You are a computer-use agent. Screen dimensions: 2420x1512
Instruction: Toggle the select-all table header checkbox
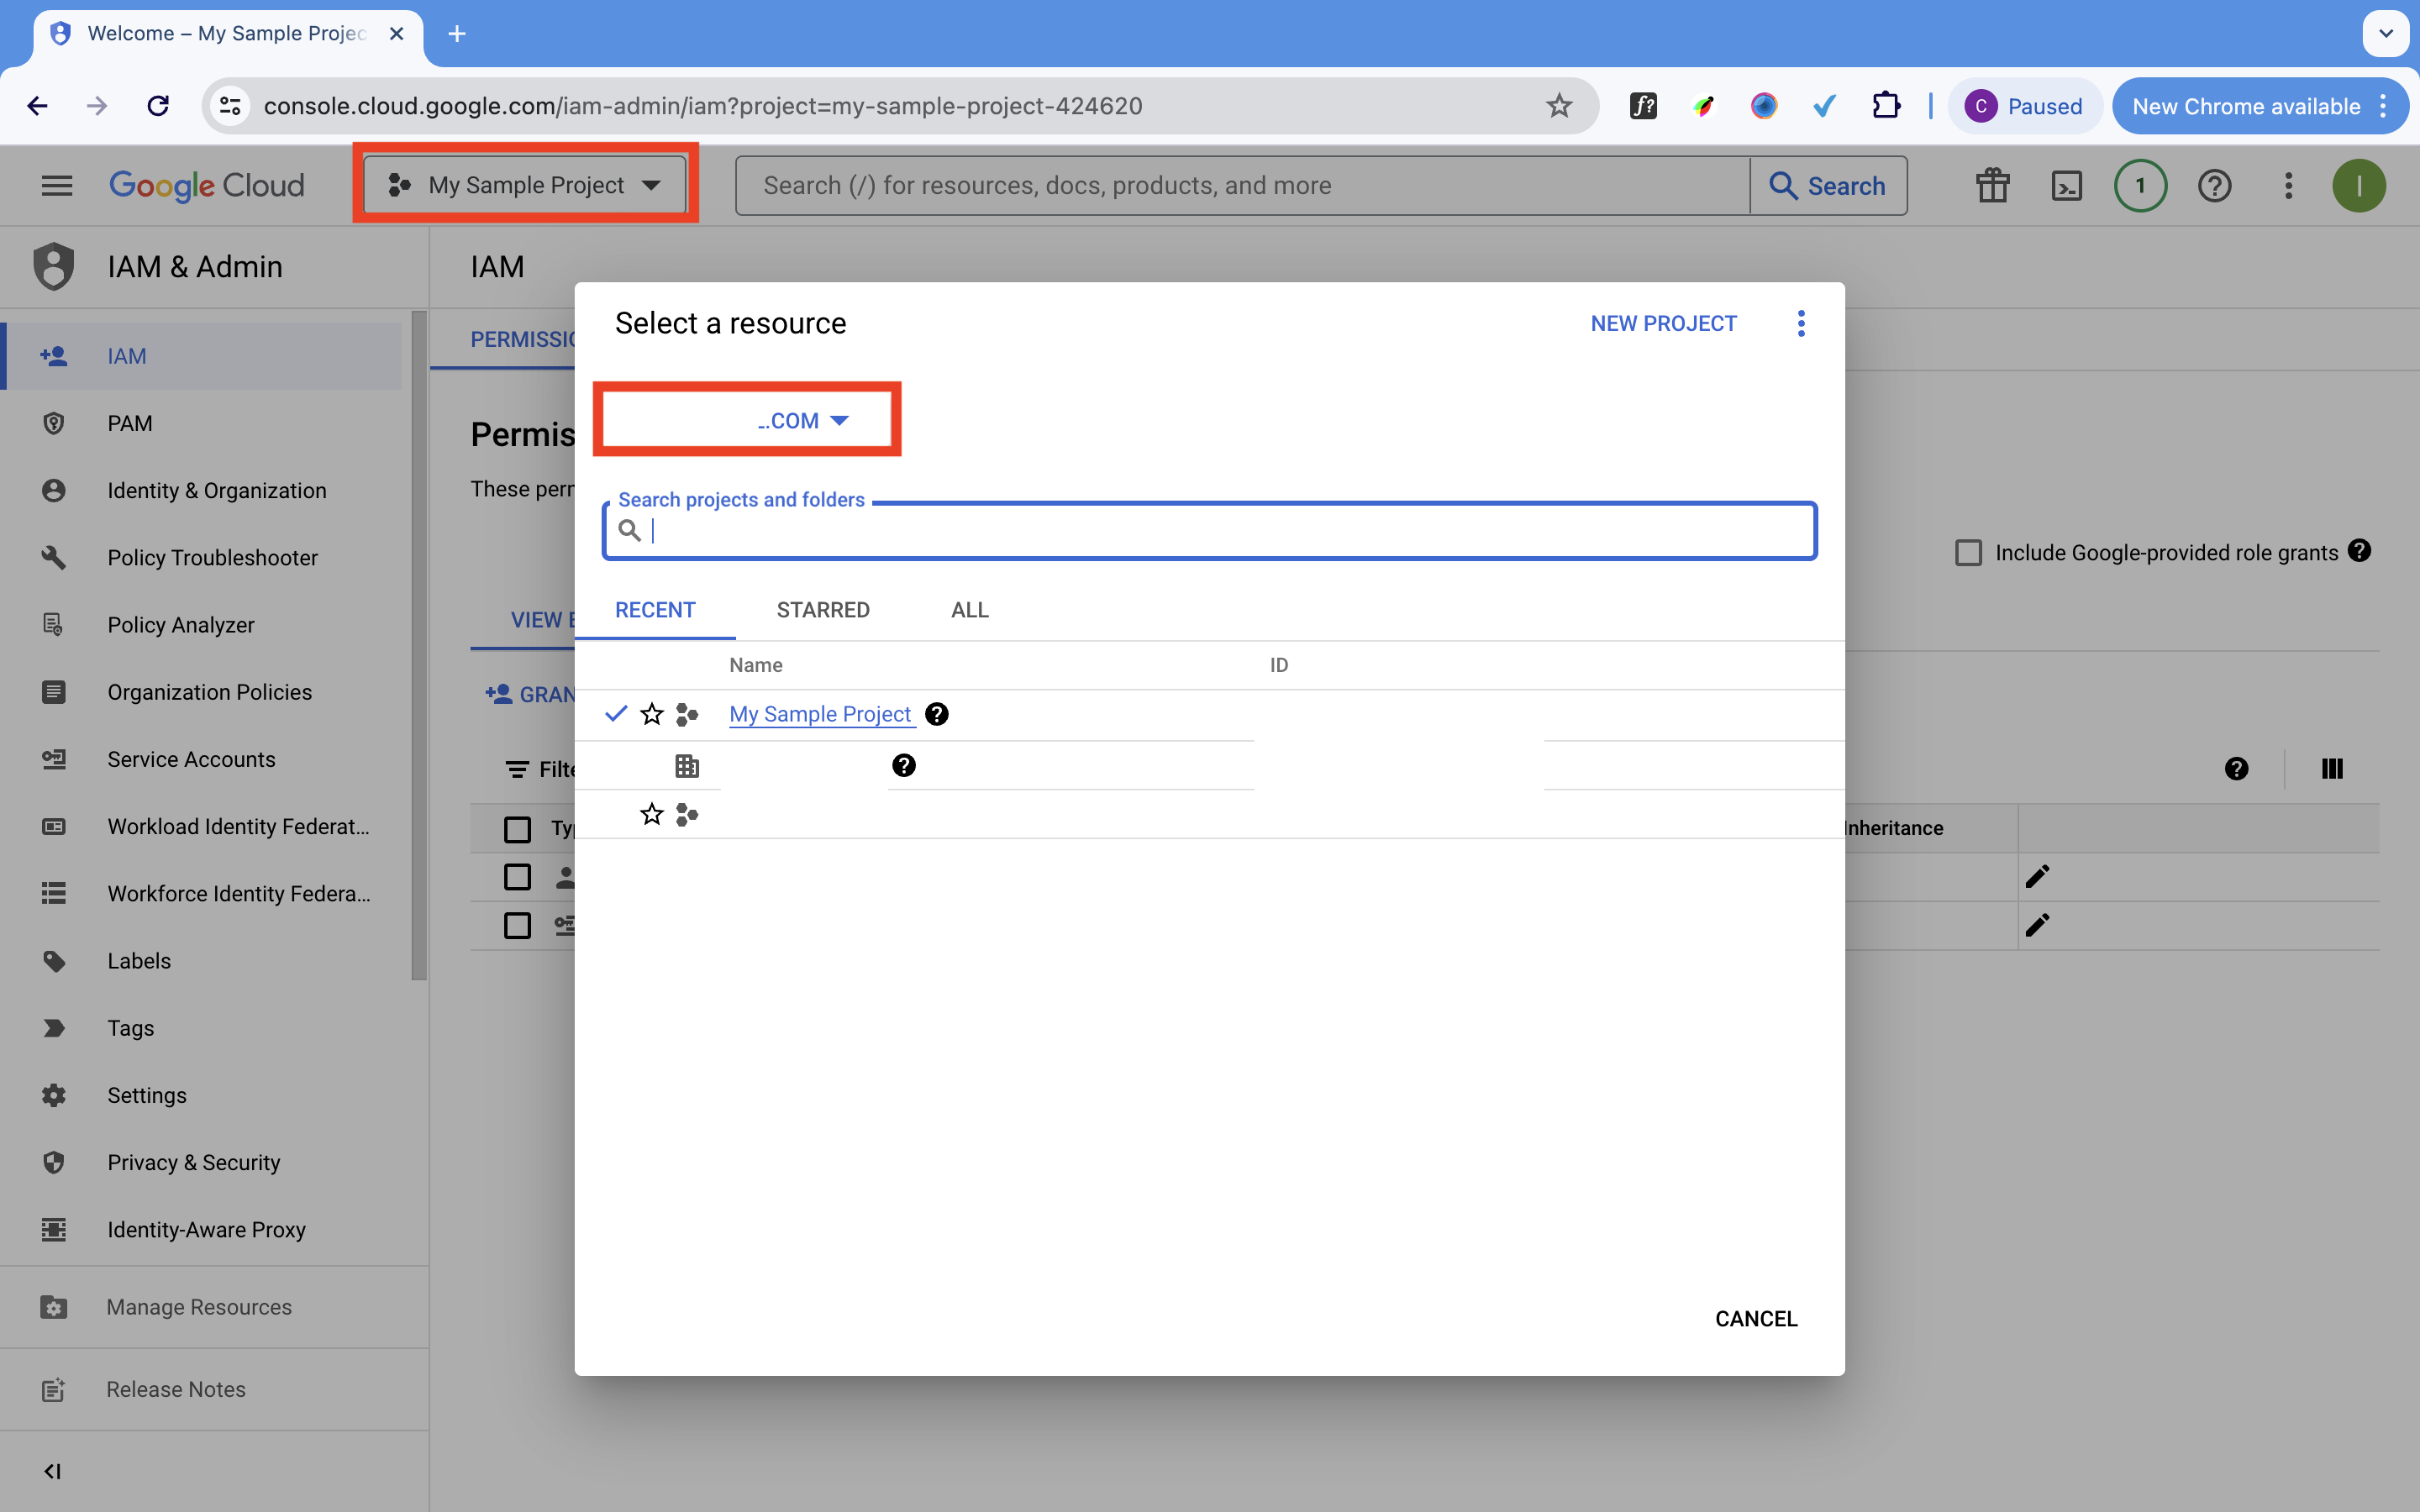coord(517,829)
